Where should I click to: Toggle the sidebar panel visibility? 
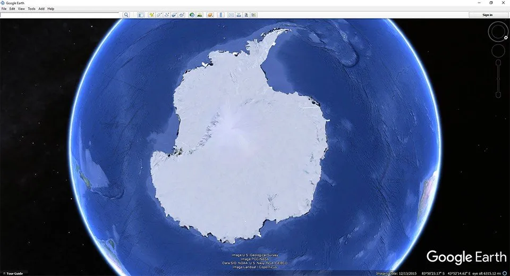click(141, 15)
